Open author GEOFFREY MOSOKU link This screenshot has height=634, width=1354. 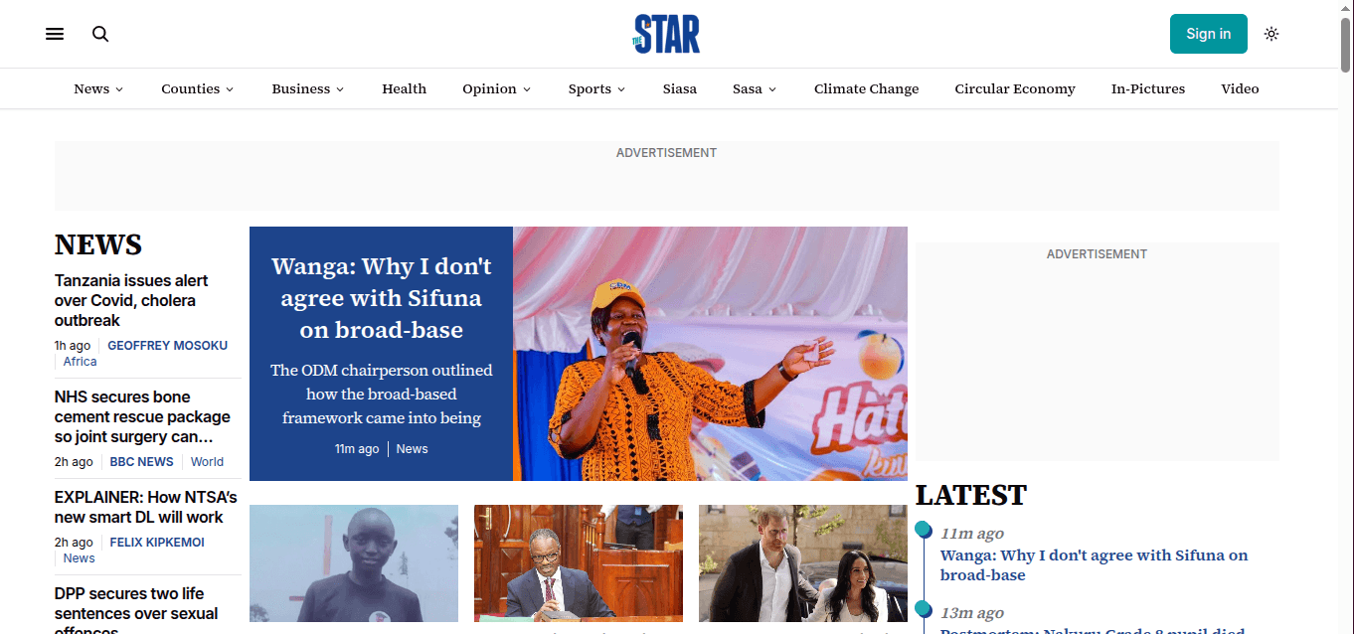(x=167, y=346)
